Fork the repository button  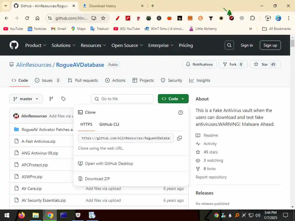[233, 64]
